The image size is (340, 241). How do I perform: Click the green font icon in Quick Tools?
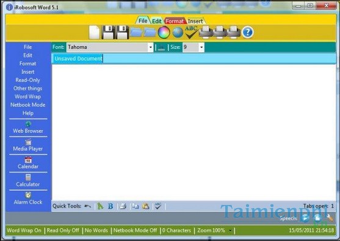tap(100, 206)
